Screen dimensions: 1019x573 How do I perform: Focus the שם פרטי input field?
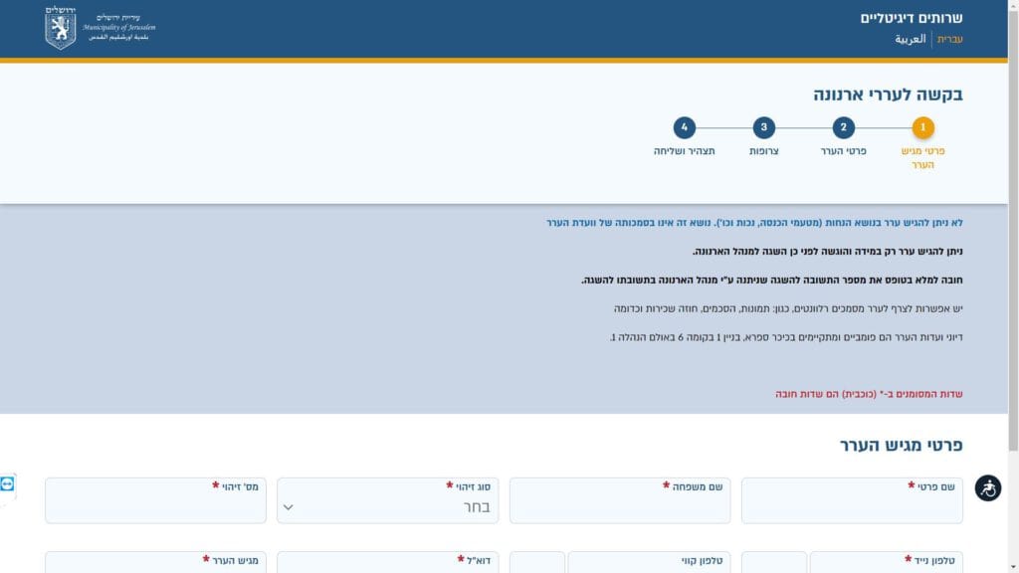pos(851,507)
